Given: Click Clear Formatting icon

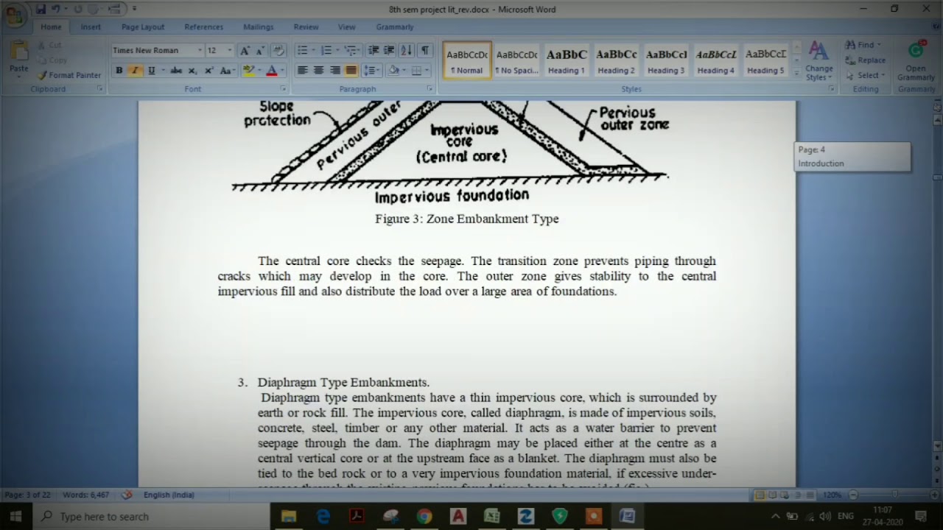Looking at the screenshot, I should click(x=278, y=50).
